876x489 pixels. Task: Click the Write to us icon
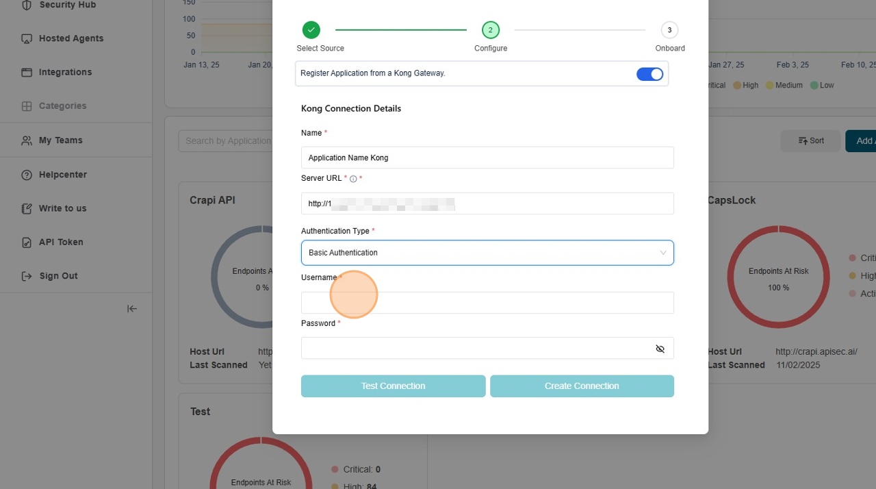(x=27, y=209)
